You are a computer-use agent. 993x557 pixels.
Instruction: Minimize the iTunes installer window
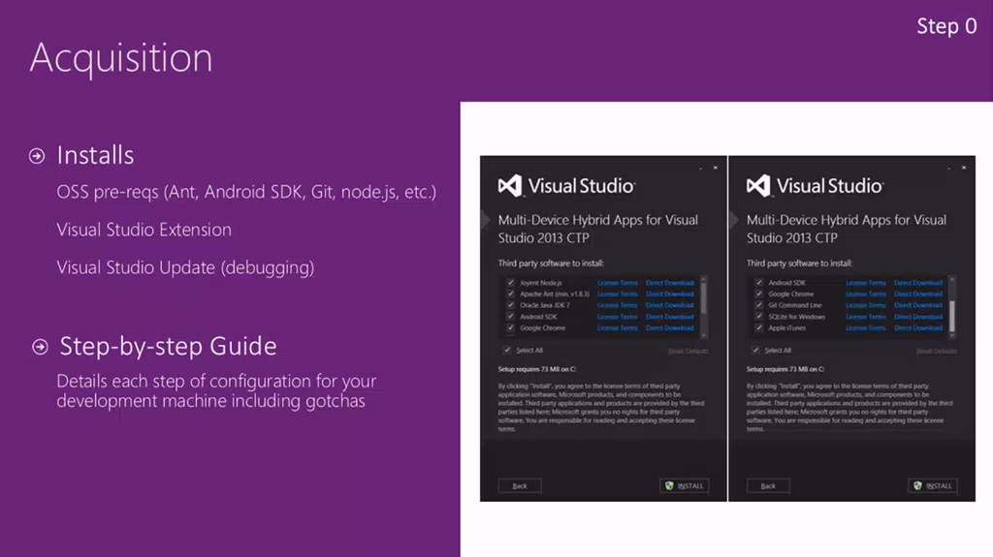point(948,169)
